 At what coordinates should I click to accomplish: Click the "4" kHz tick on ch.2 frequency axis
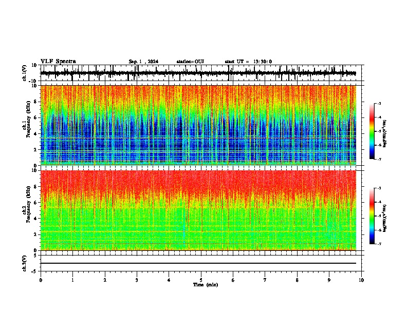[x=36, y=219]
